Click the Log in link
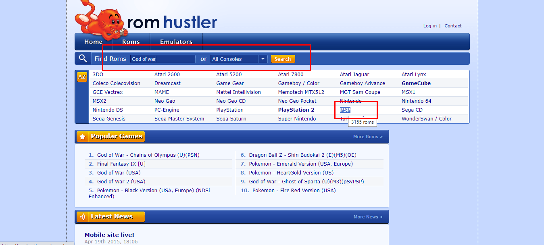 click(430, 26)
